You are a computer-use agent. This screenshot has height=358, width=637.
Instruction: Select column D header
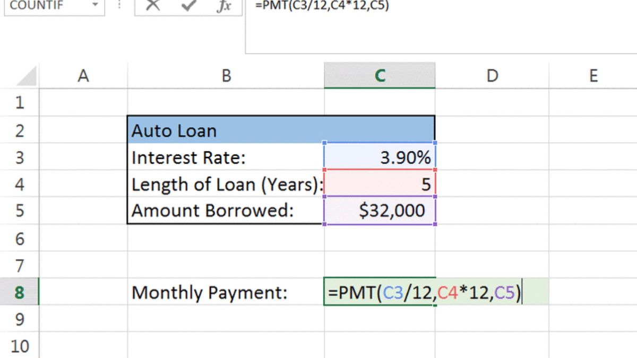point(492,76)
